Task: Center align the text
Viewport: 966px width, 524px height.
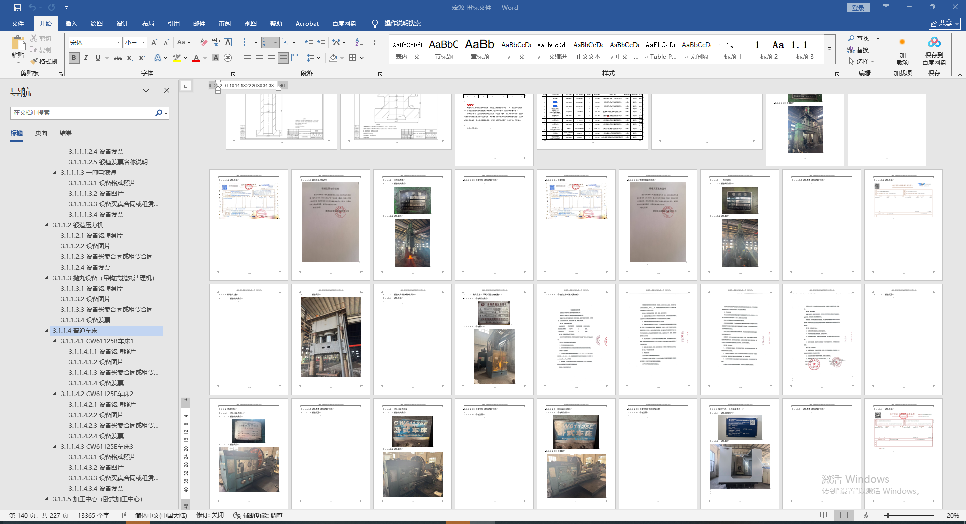Action: pyautogui.click(x=259, y=58)
